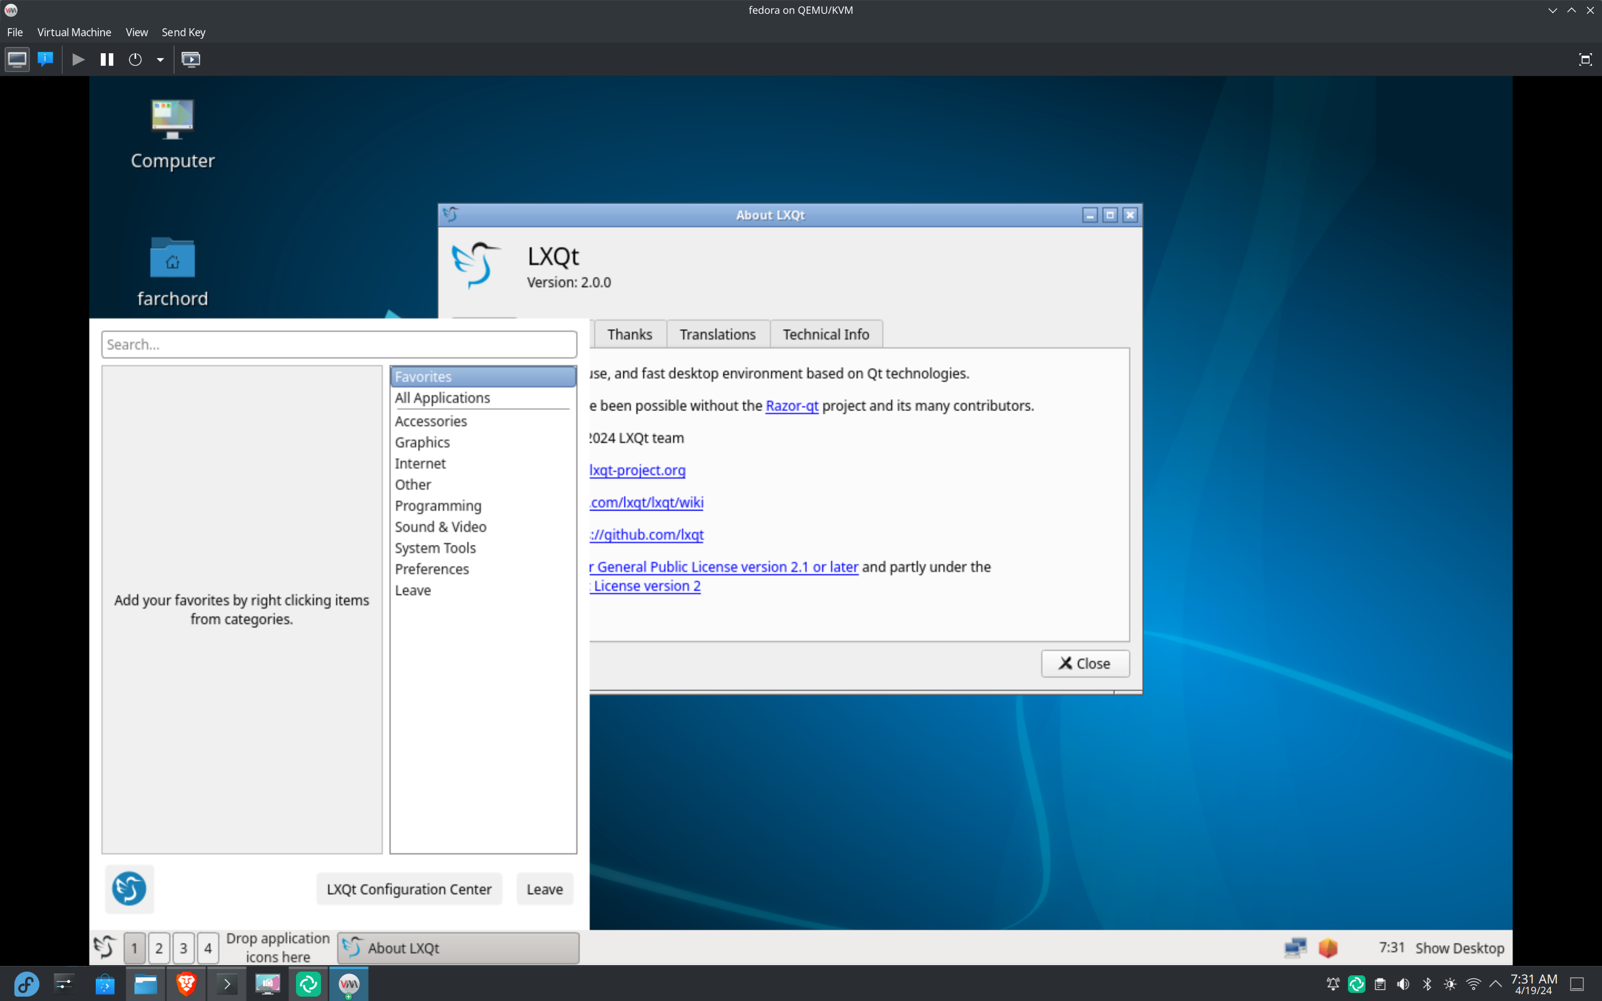Click the orange cube tray icon

tap(1328, 948)
